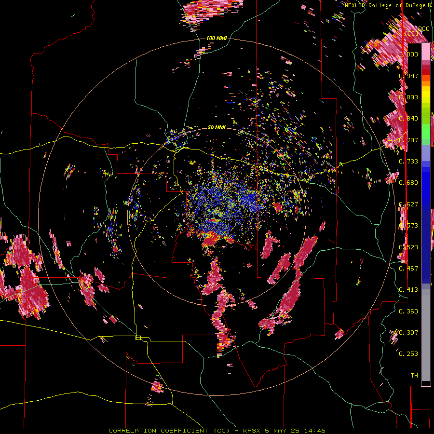Pick the gray segment of the color bar

(426, 335)
